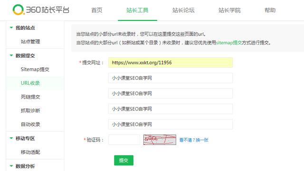Click the 360站长平台 logo icon
Viewport: 304px width, 171px height.
pyautogui.click(x=18, y=9)
